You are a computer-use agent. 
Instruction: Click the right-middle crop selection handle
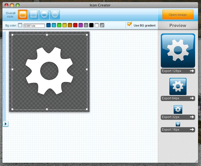point(87,69)
